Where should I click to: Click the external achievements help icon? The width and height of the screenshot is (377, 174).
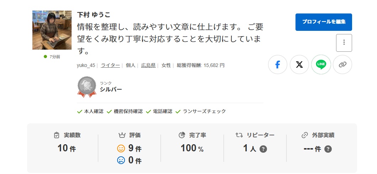[x=328, y=149]
